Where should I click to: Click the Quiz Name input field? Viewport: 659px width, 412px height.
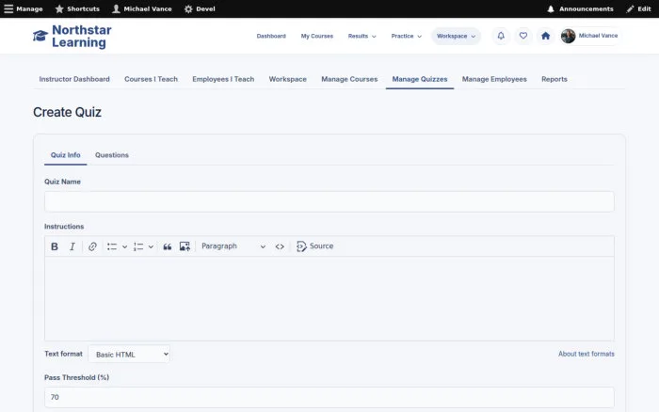click(x=329, y=201)
